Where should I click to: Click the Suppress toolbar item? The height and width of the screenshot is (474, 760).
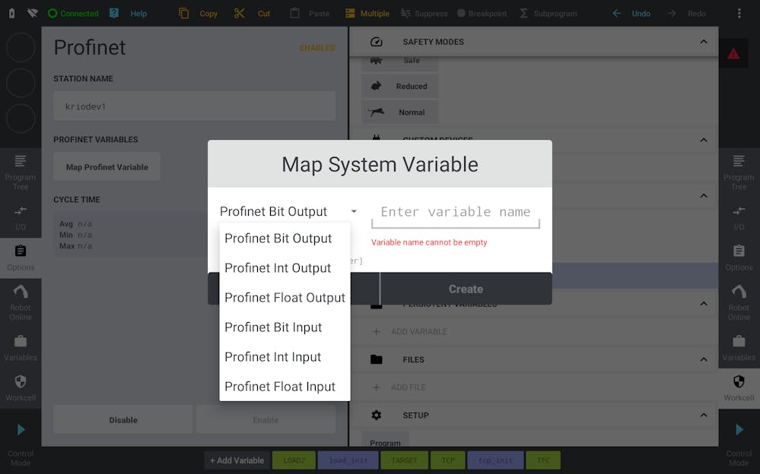(424, 13)
